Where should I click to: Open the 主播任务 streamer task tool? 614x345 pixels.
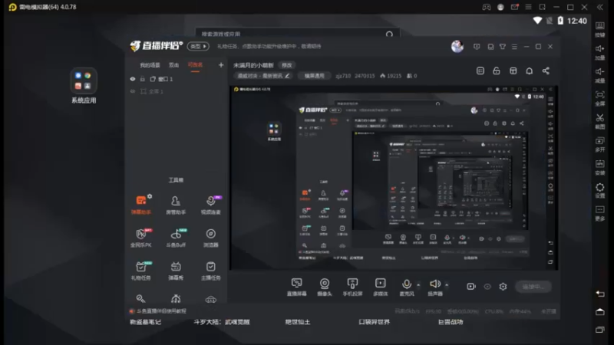pos(210,271)
